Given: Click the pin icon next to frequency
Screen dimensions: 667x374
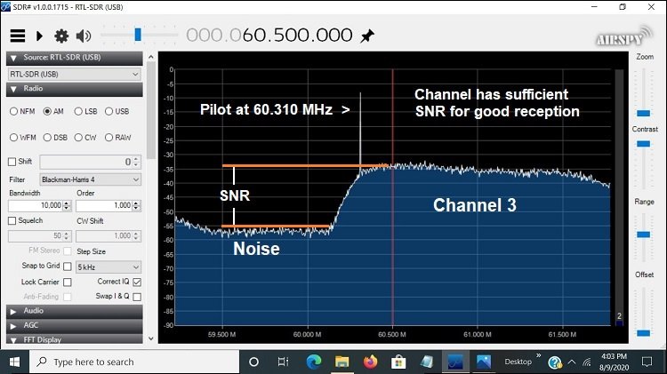Looking at the screenshot, I should point(366,36).
